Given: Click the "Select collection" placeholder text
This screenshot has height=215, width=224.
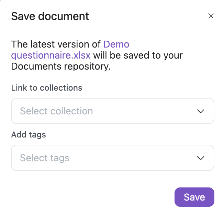Looking at the screenshot, I should [x=56, y=111].
